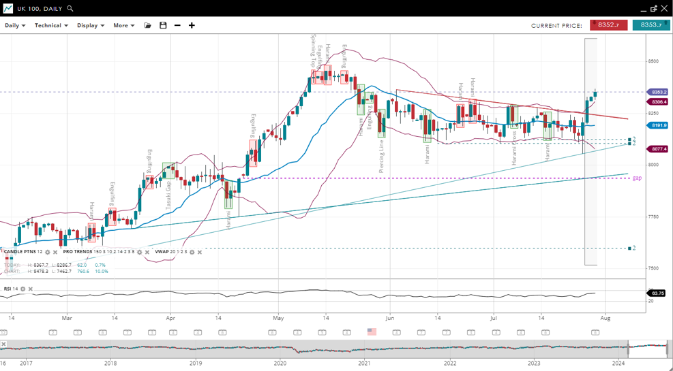Open VWAP indicator settings gear
The height and width of the screenshot is (371, 673).
point(192,252)
